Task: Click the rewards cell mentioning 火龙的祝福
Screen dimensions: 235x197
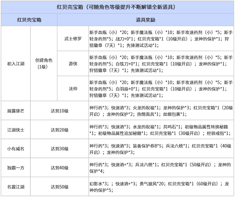Action: pyautogui.click(x=161, y=111)
